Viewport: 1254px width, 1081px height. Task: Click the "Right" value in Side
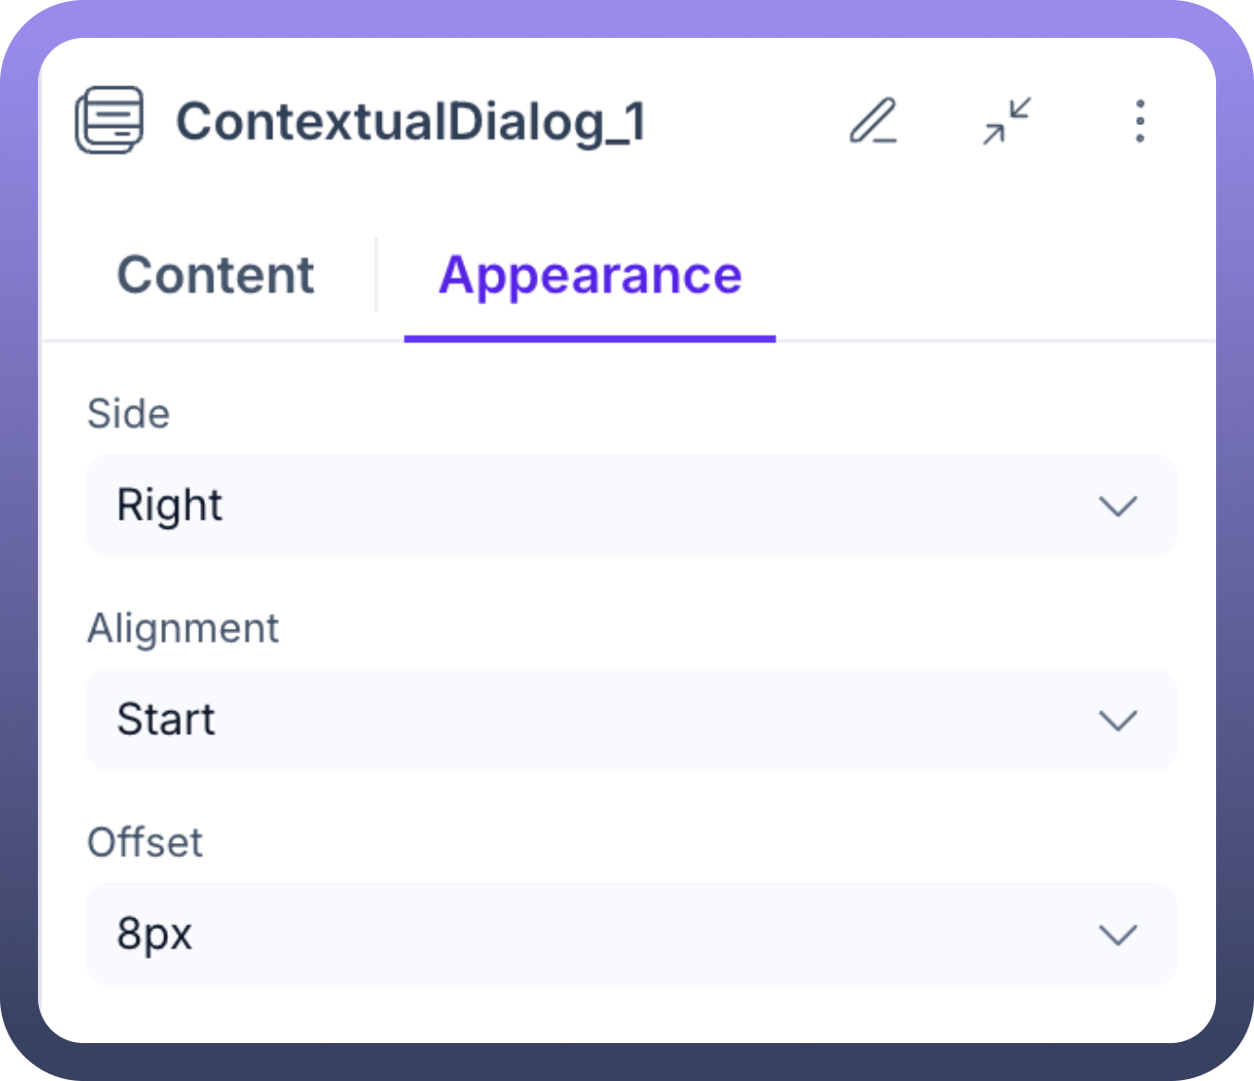pos(170,505)
